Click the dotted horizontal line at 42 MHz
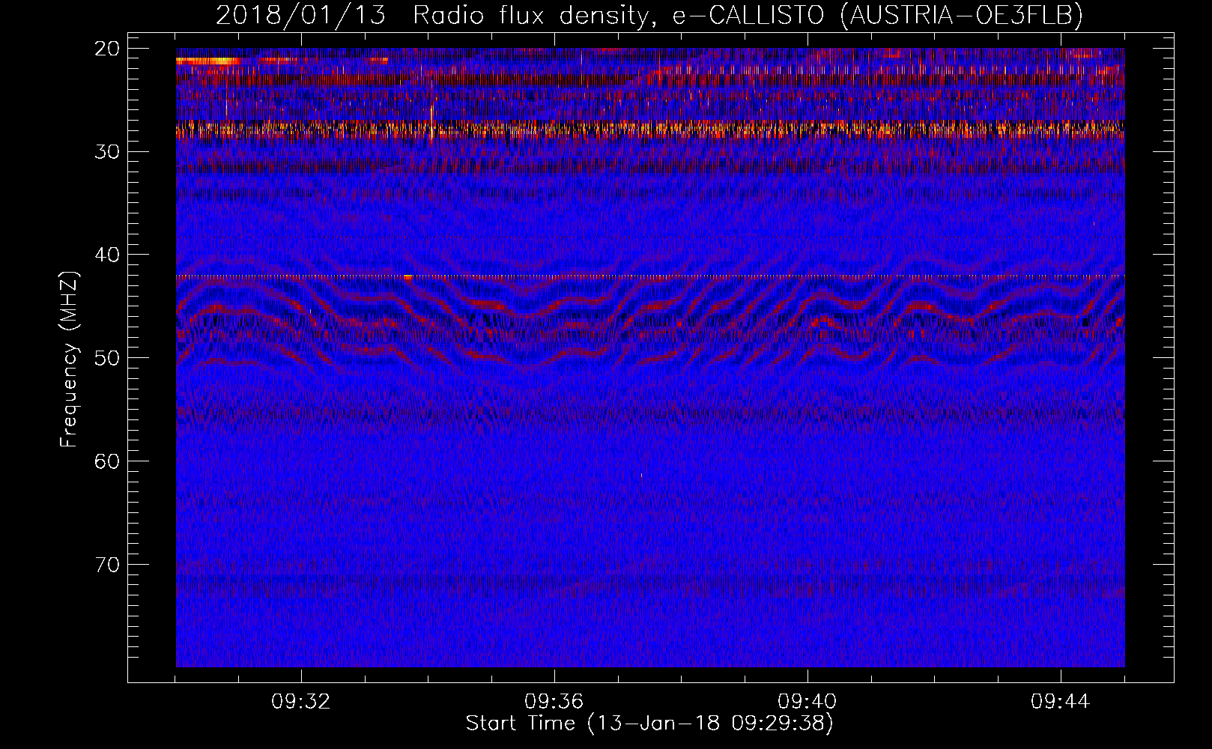This screenshot has width=1212, height=749. [650, 276]
